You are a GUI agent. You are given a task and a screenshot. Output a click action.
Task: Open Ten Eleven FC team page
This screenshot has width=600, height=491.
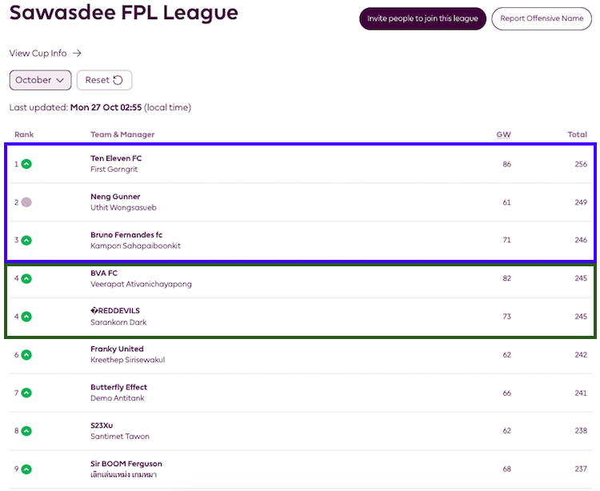[116, 158]
